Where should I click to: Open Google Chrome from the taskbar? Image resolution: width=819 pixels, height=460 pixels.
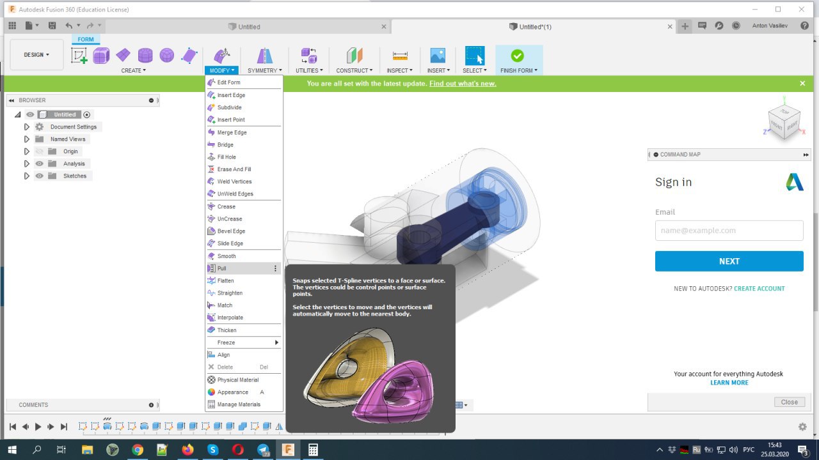click(138, 450)
